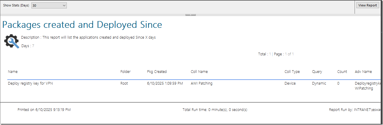Click the Adv Name column header
Image resolution: width=383 pixels, height=125 pixels.
[363, 71]
